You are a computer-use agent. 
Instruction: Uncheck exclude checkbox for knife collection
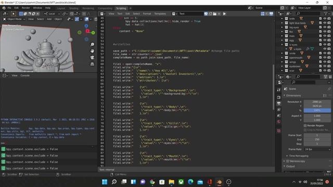tap(321, 19)
